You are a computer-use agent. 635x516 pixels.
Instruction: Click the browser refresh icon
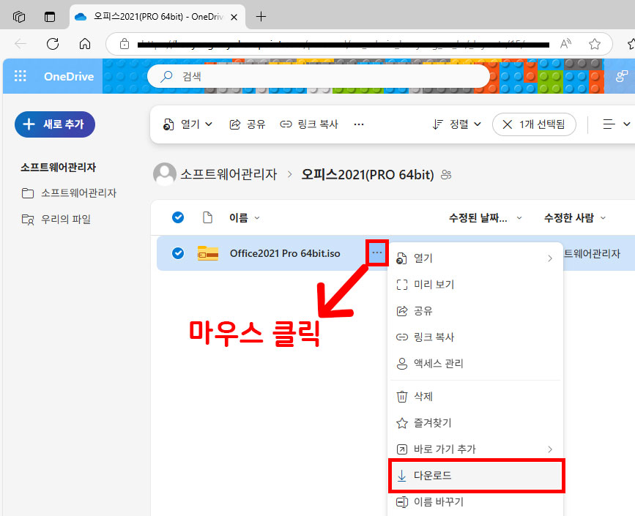53,44
